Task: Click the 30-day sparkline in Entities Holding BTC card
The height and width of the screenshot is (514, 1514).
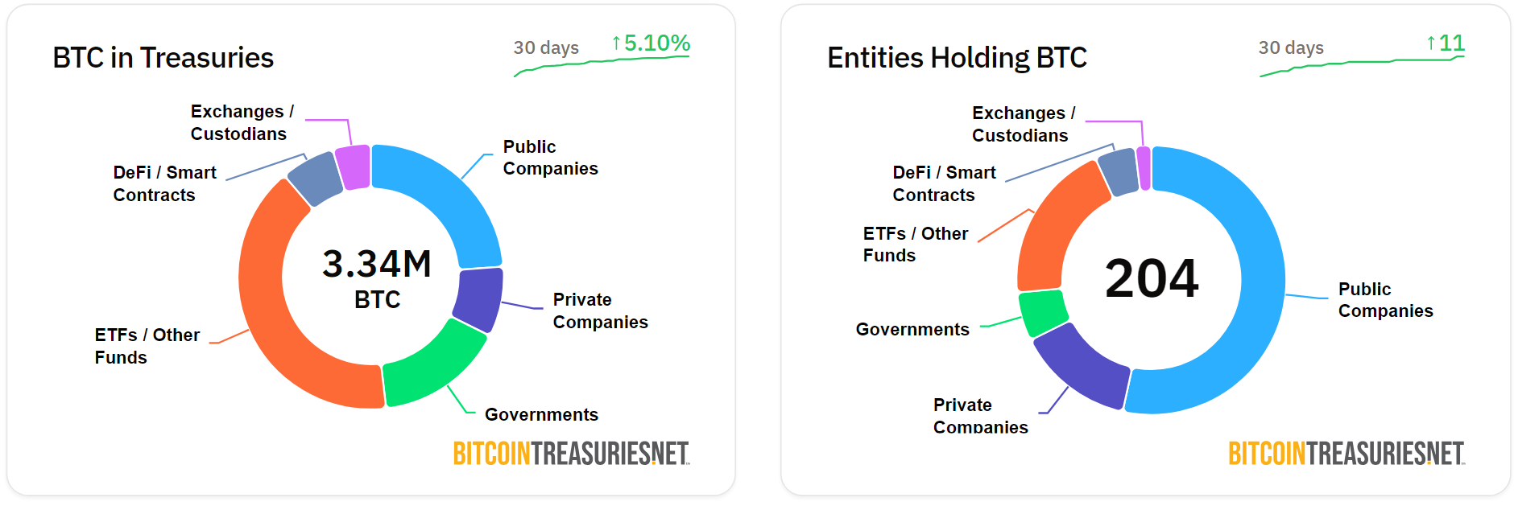Action: [x=1361, y=64]
